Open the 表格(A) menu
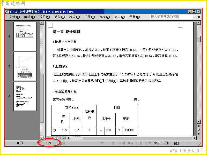207x155 pixels. click(x=105, y=17)
